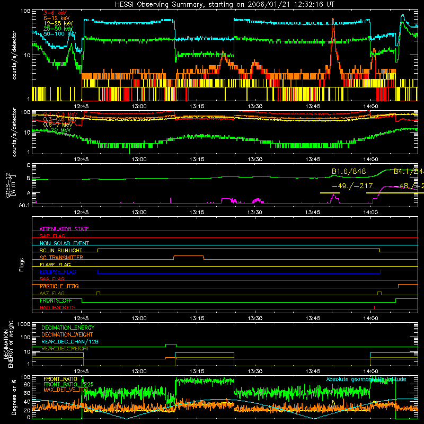
Task: Click the -49./-217. position annotation
Action: pyautogui.click(x=354, y=186)
